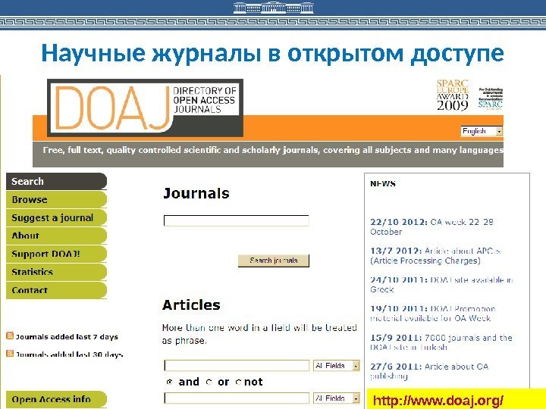Click the NEWS heading
Viewport: 546px width, 409px height.
tap(383, 183)
